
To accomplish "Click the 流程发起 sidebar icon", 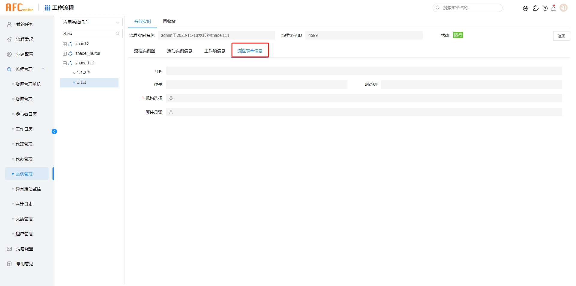I will (9, 39).
